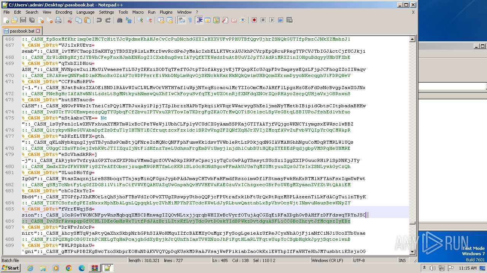Open the Edit menu

(x=18, y=12)
